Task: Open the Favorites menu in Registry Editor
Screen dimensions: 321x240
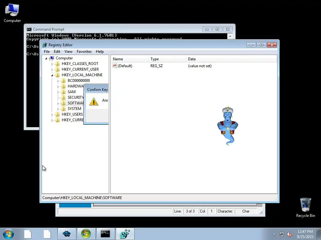Action: 84,52
